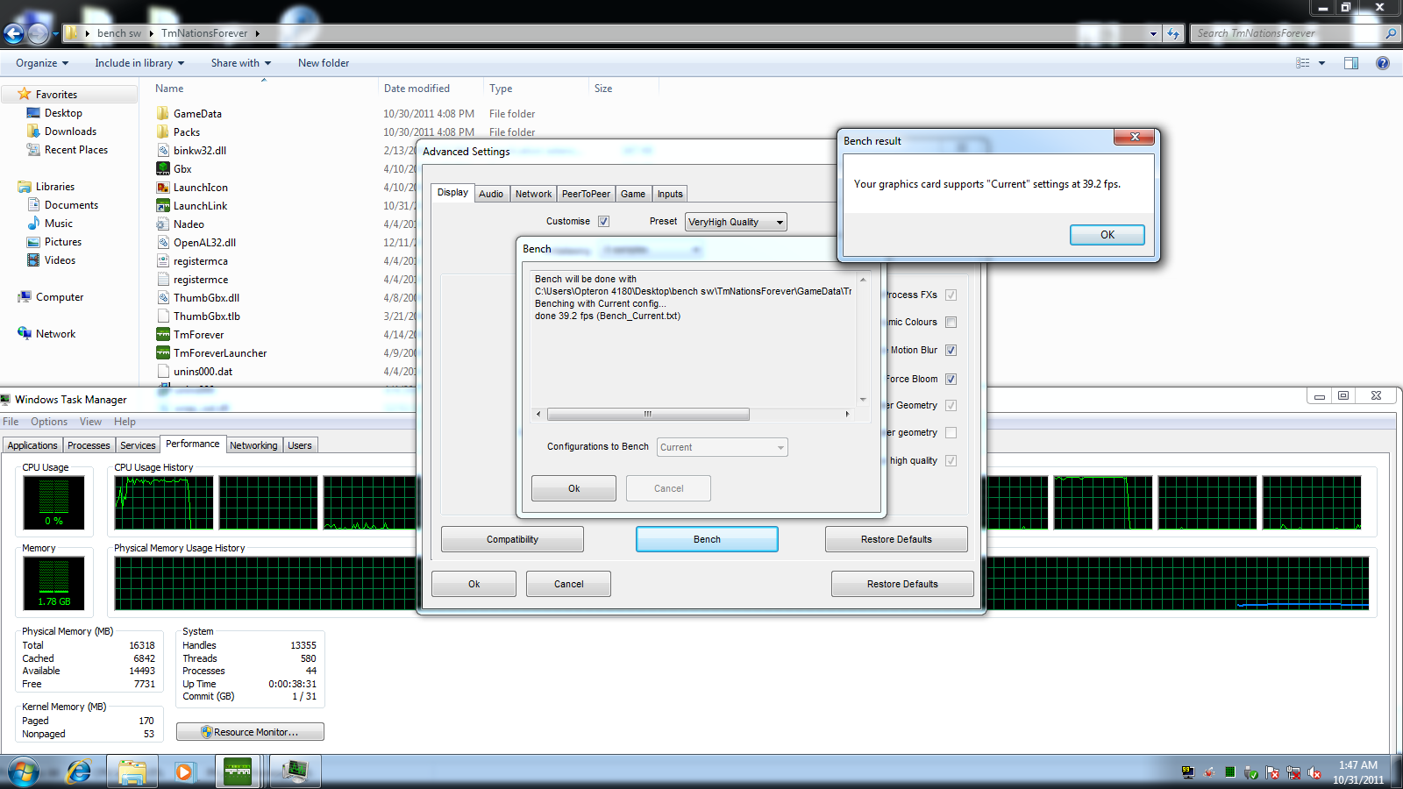Expand Include in library dropdown
The image size is (1403, 789).
coord(139,63)
